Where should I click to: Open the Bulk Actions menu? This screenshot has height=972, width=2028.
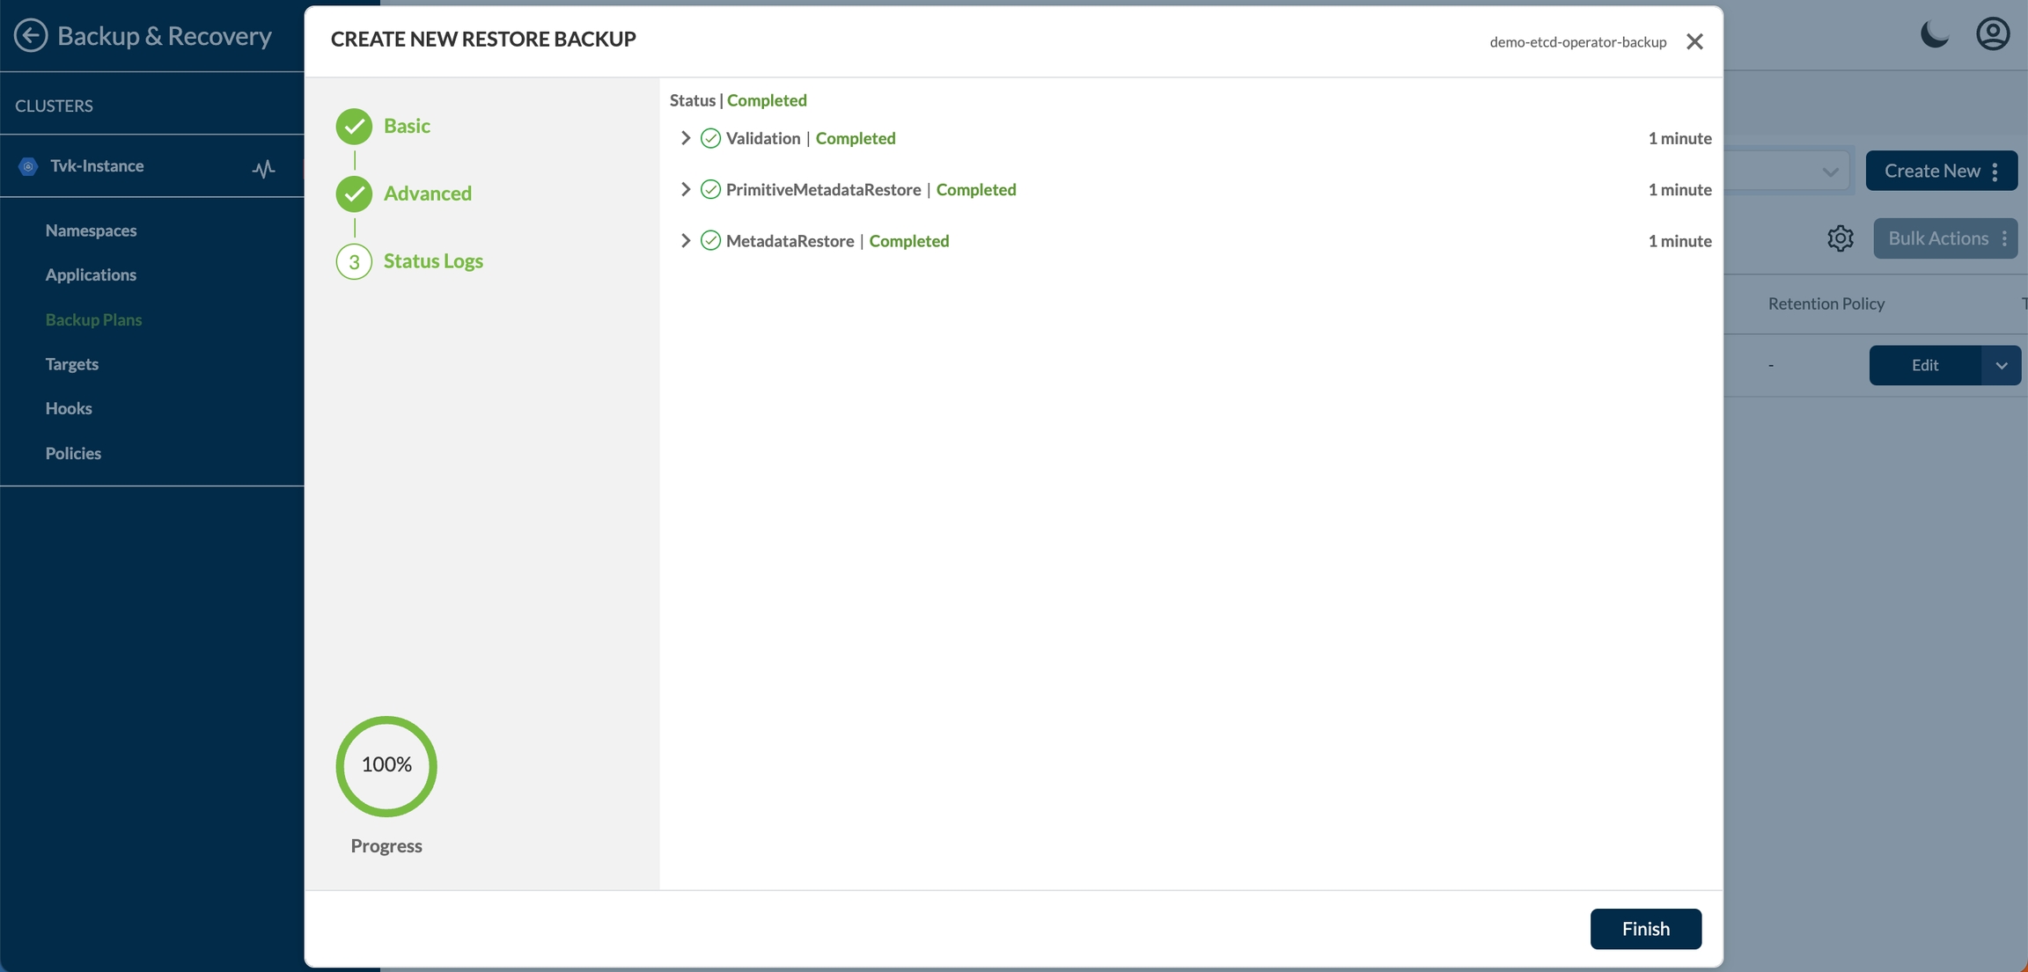(1944, 238)
